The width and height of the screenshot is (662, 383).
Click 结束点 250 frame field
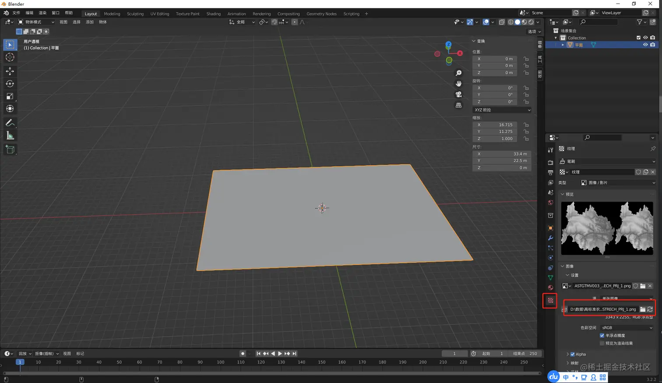(526, 353)
